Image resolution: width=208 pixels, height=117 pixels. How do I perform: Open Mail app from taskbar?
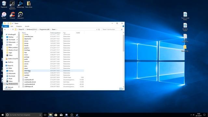(61, 115)
